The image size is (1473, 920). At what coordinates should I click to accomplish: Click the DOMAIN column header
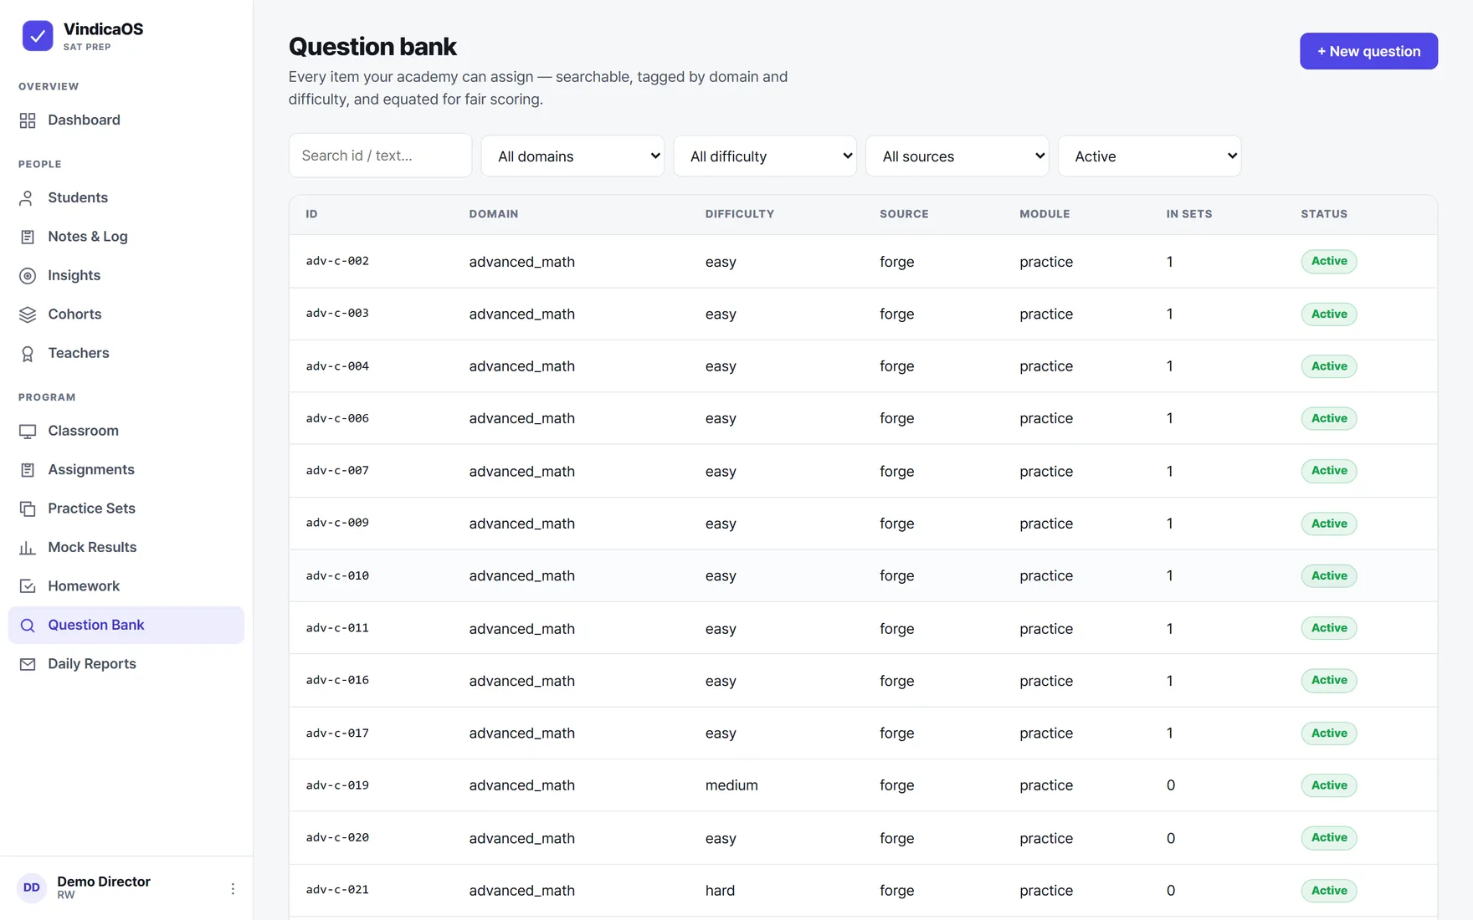click(494, 214)
